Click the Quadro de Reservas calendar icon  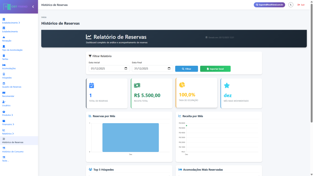click(4, 83)
